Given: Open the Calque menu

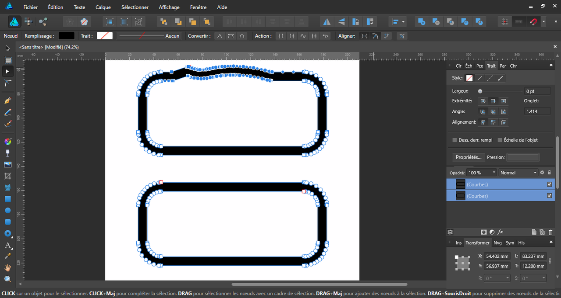Looking at the screenshot, I should click(103, 7).
